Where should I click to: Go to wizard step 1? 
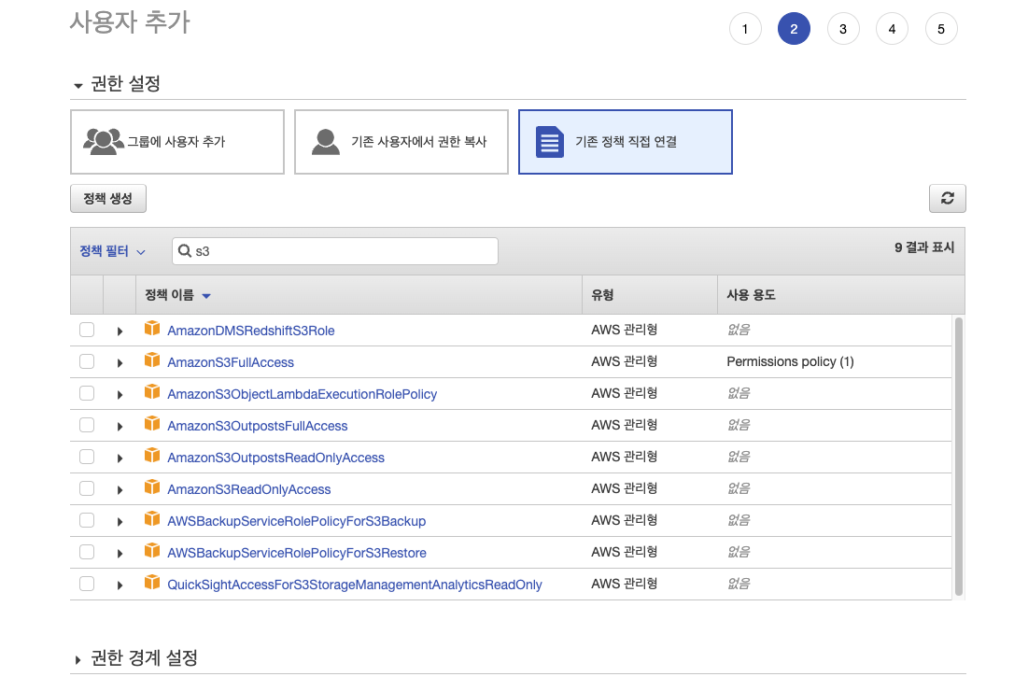(x=745, y=29)
